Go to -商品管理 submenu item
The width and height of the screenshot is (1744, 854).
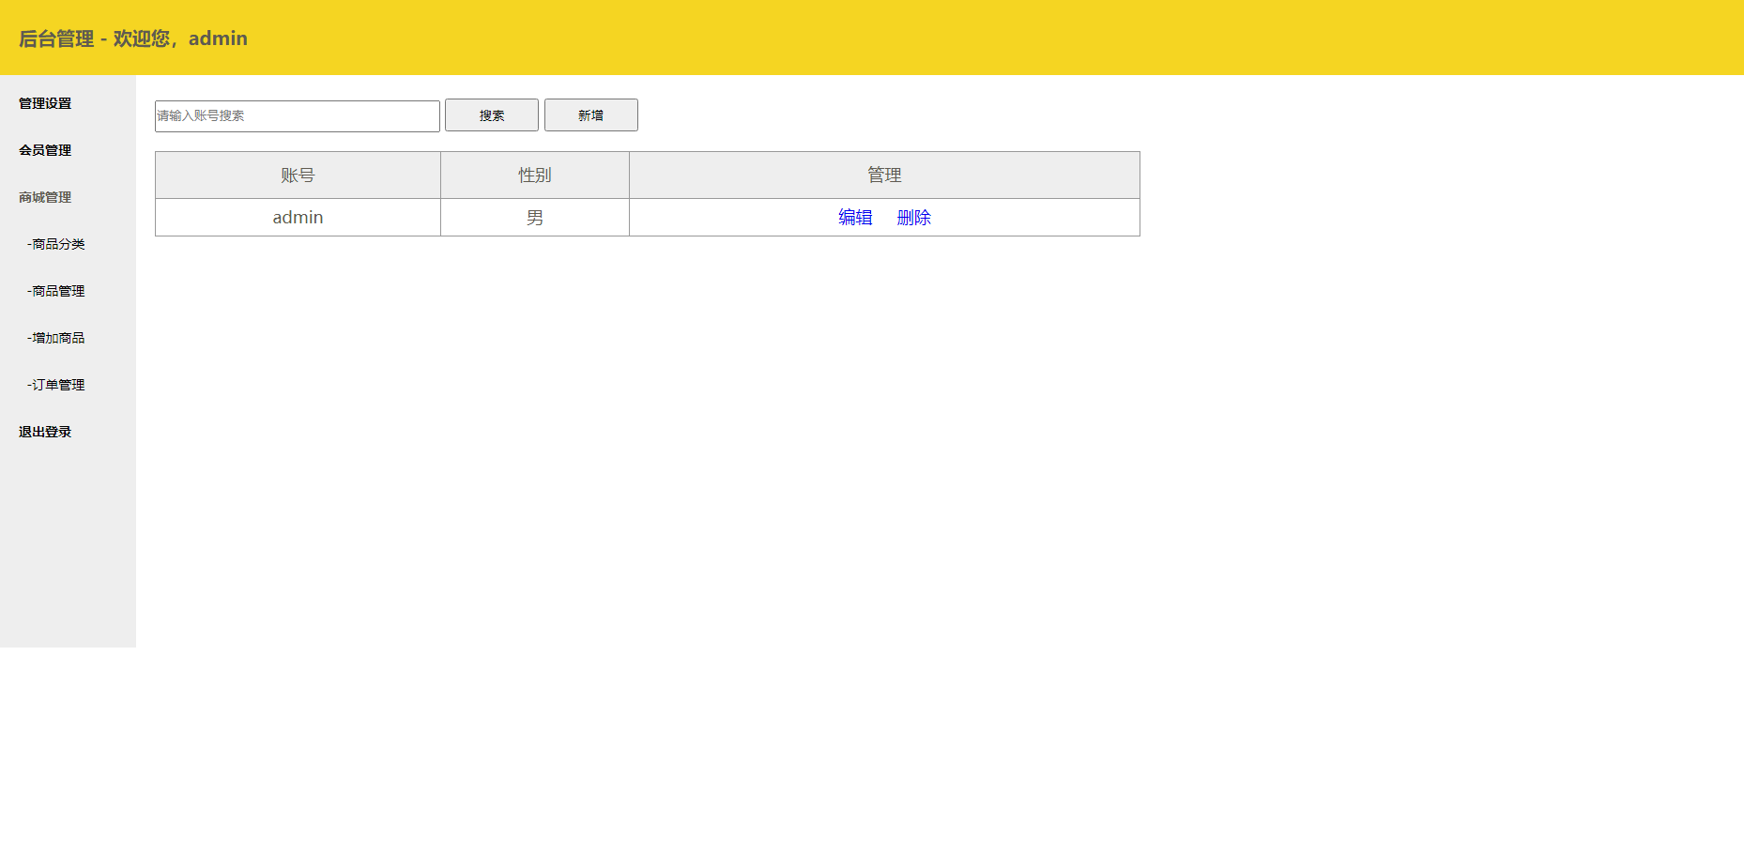(x=56, y=291)
